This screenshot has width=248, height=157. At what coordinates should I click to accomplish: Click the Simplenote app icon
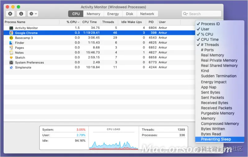(x=11, y=67)
